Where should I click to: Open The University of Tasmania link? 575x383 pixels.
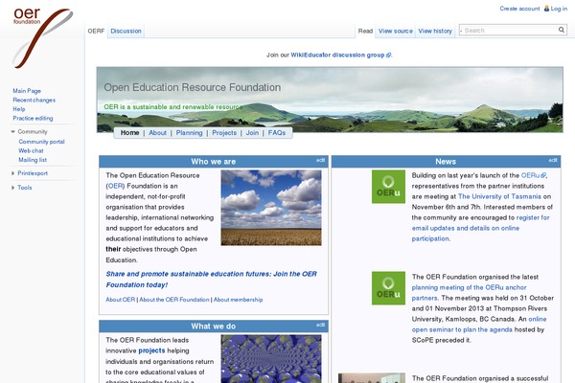(499, 197)
